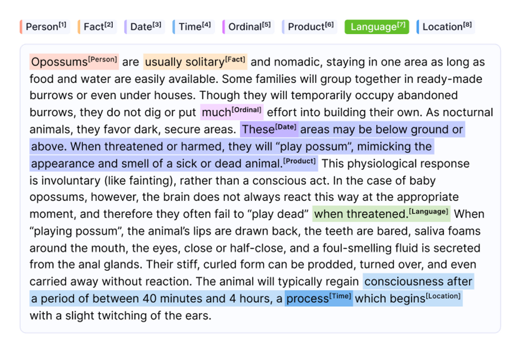Click the 'usually solitary' Fact annotation
The image size is (521, 353).
click(x=185, y=62)
